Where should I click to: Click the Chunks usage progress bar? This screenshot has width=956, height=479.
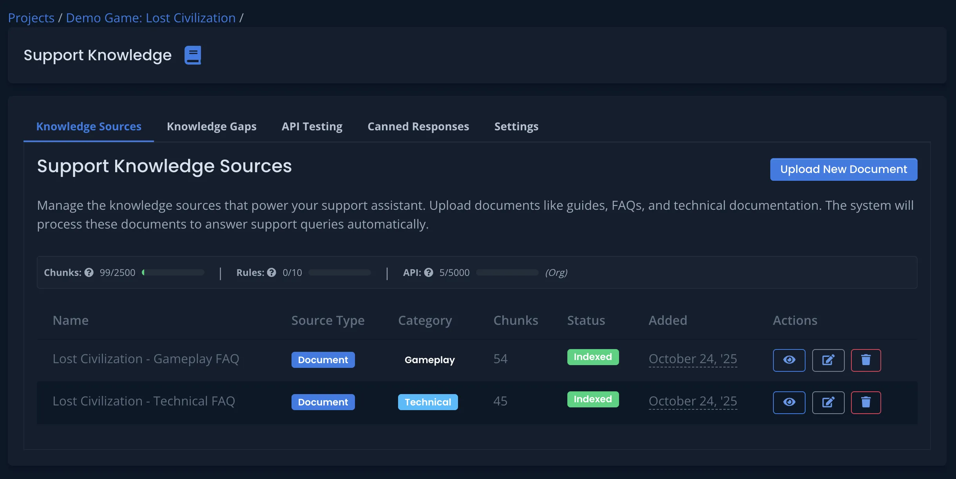[x=173, y=272]
